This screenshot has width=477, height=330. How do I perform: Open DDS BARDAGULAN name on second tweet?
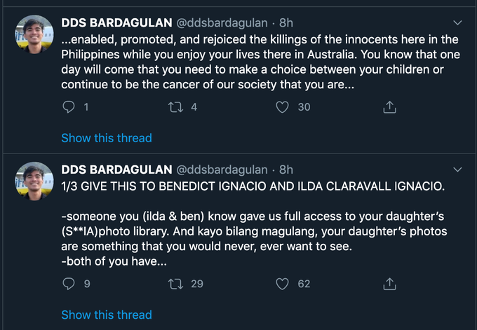(116, 170)
